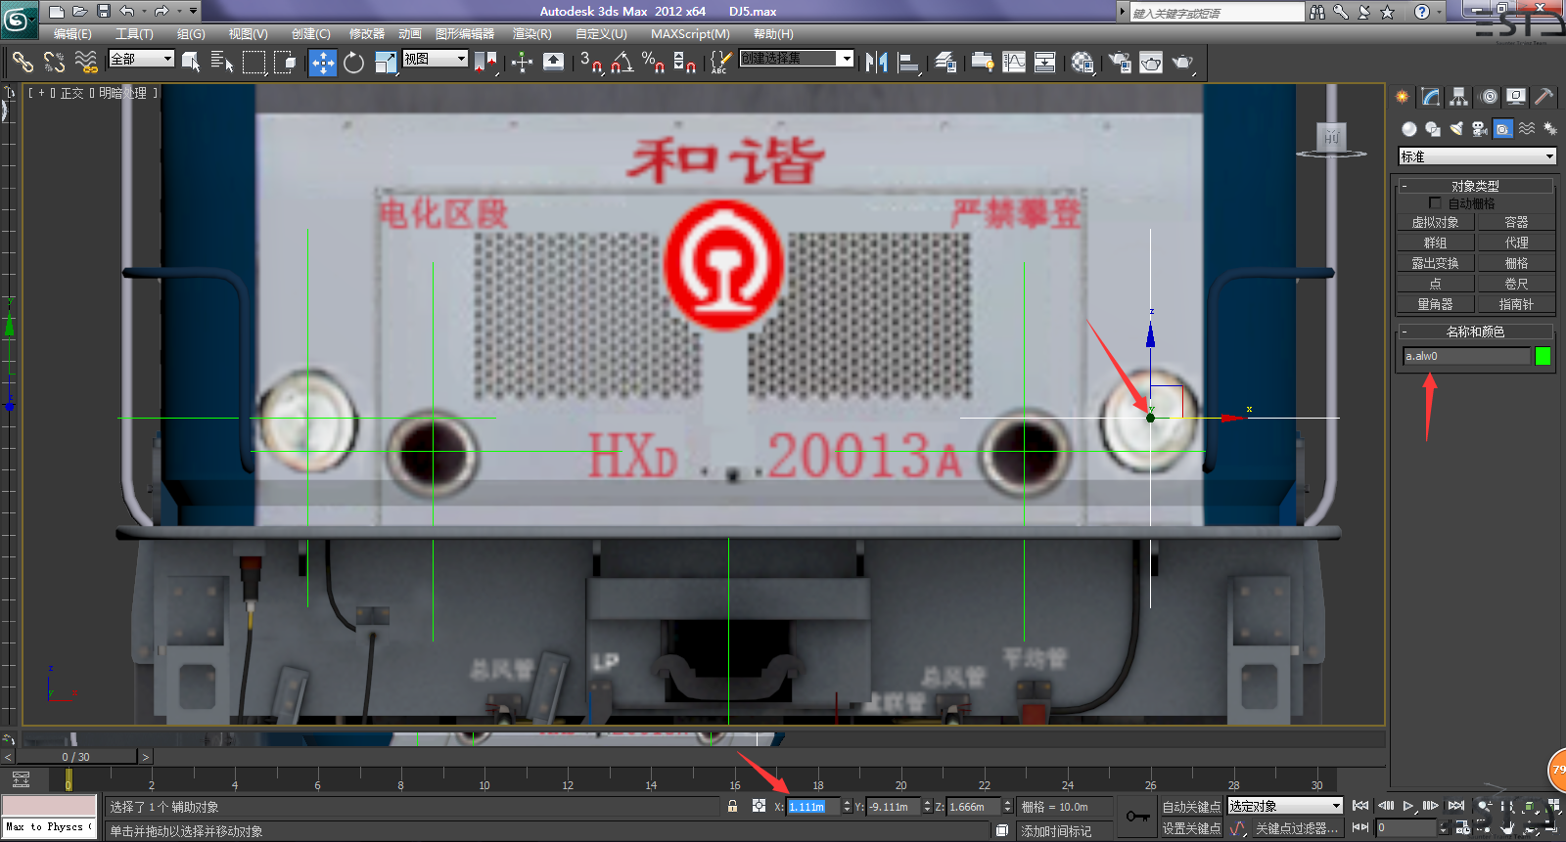Viewport: 1566px width, 842px height.
Task: Collapse the 名称和颜色 rollout
Action: point(1476,332)
